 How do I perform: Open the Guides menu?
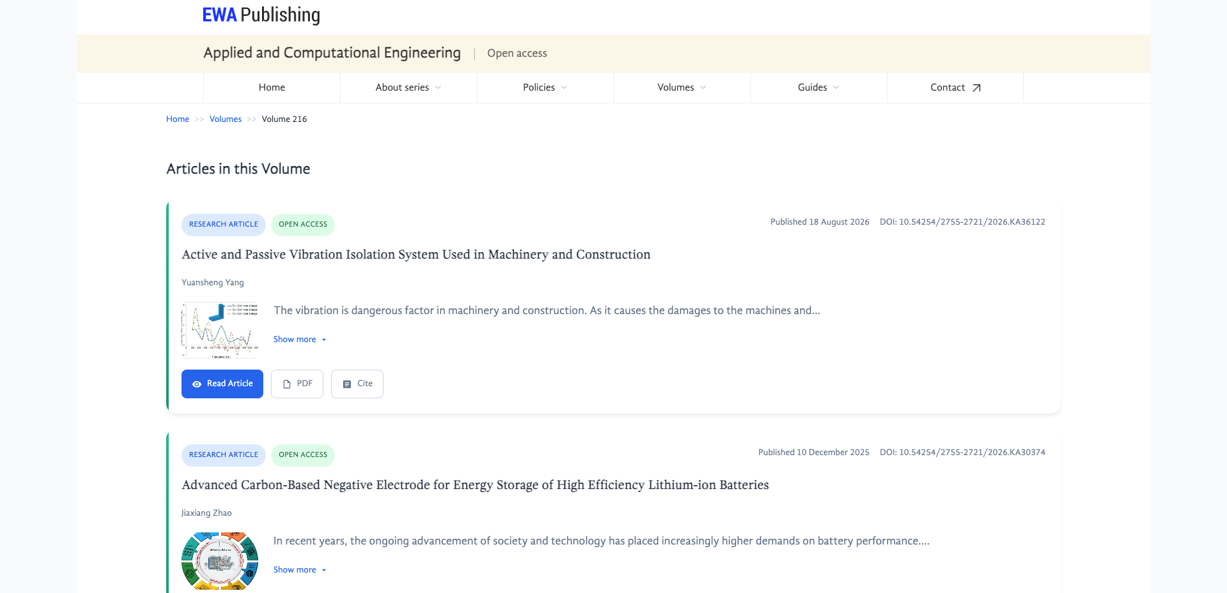click(x=819, y=87)
